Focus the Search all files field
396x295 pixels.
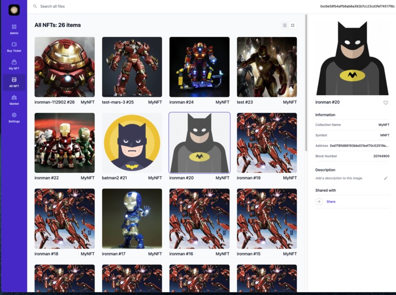coord(52,6)
